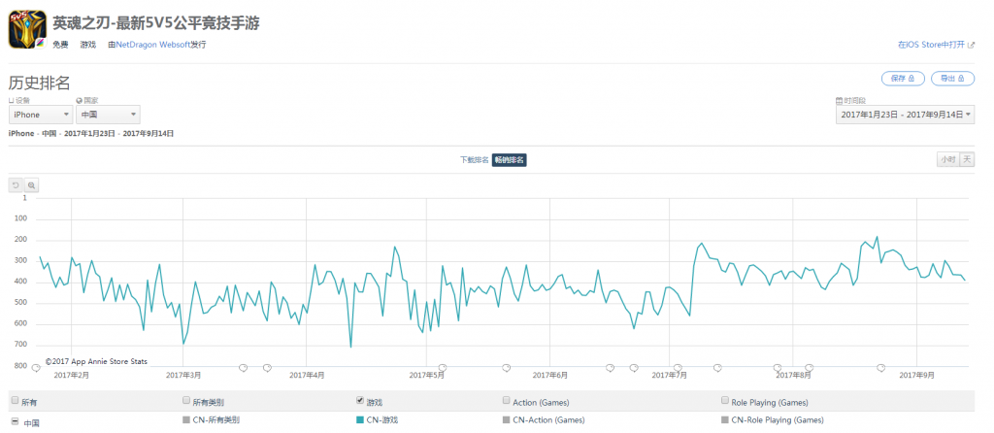Check the Role Playing (Games) checkbox
The width and height of the screenshot is (994, 433).
pos(725,401)
